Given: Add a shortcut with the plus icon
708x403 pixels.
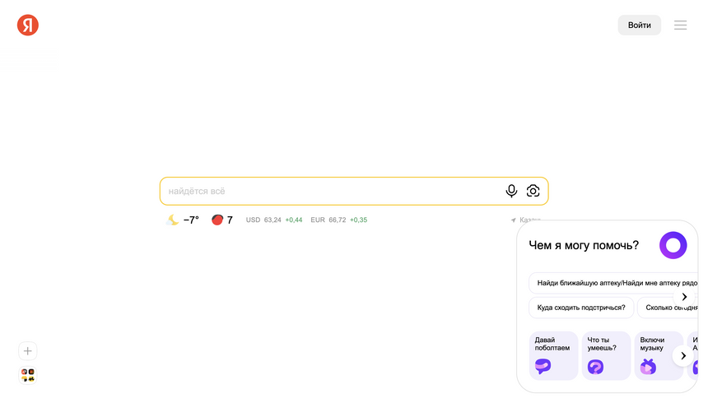Looking at the screenshot, I should click(x=27, y=351).
